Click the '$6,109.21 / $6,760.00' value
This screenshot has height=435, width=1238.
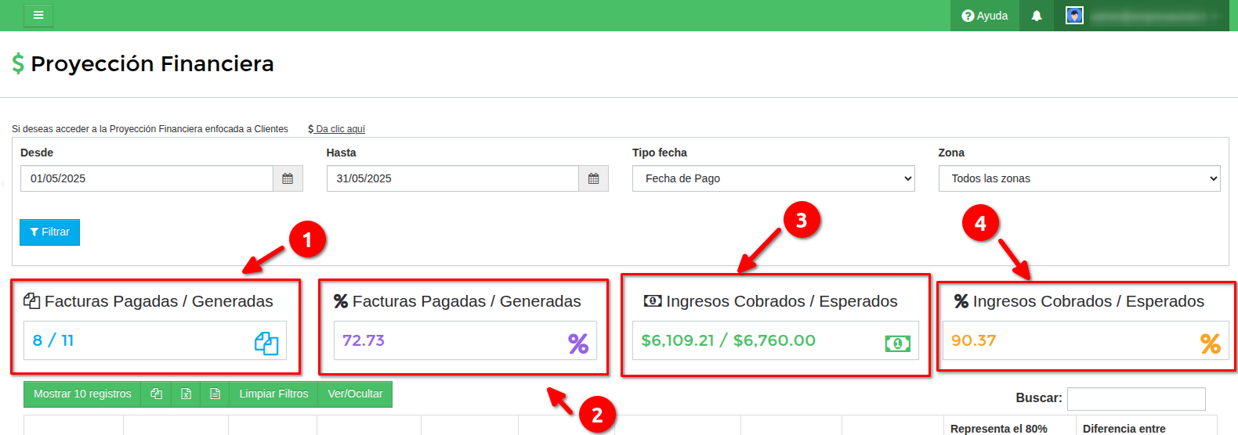pos(729,340)
